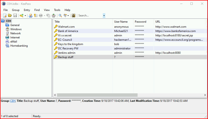Click the Copy User Name icon
Viewport: 208px width, 119px height.
pyautogui.click(x=31, y=16)
